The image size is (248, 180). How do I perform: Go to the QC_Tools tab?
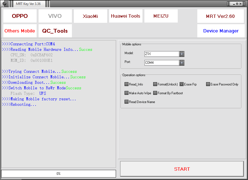click(x=55, y=31)
